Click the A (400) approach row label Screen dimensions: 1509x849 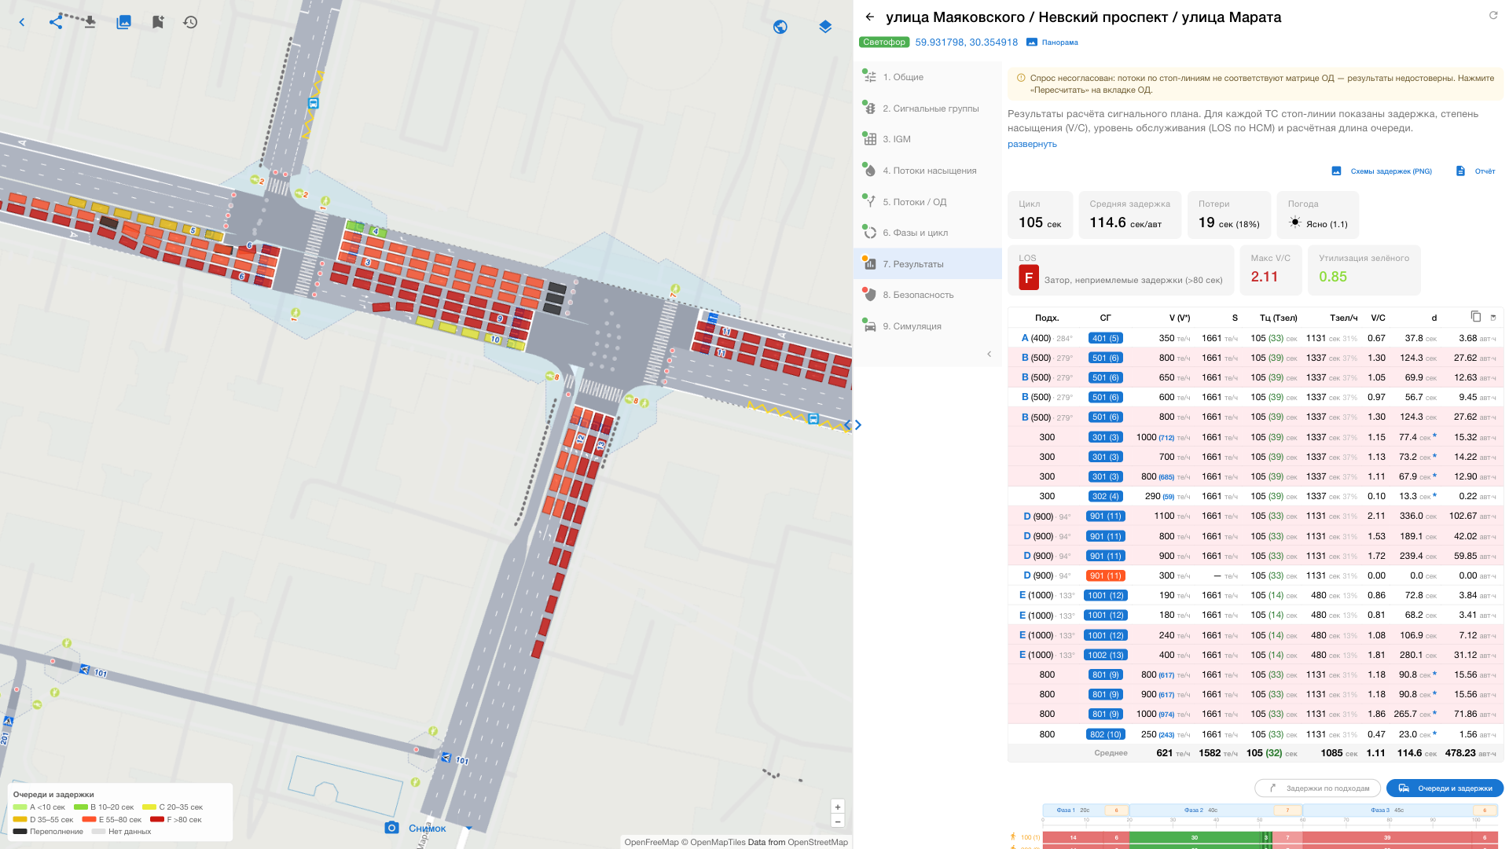[x=1046, y=338]
